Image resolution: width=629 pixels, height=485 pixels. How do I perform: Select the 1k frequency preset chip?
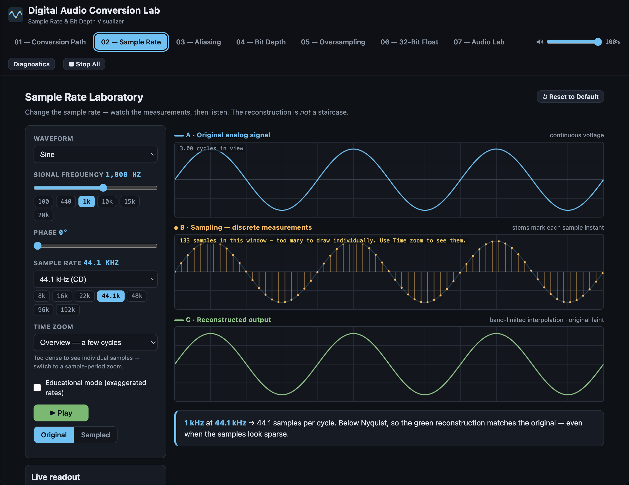click(x=87, y=201)
